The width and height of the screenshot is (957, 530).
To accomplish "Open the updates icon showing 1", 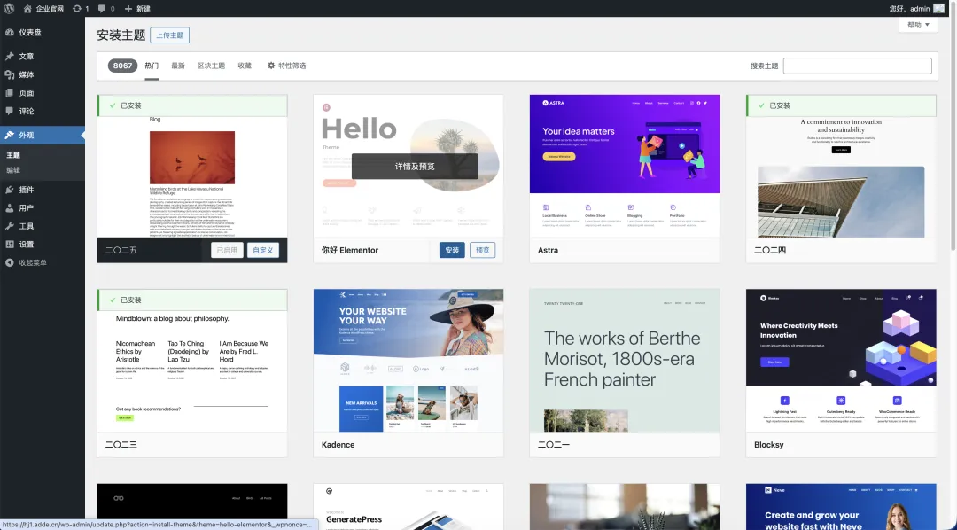I will tap(81, 9).
